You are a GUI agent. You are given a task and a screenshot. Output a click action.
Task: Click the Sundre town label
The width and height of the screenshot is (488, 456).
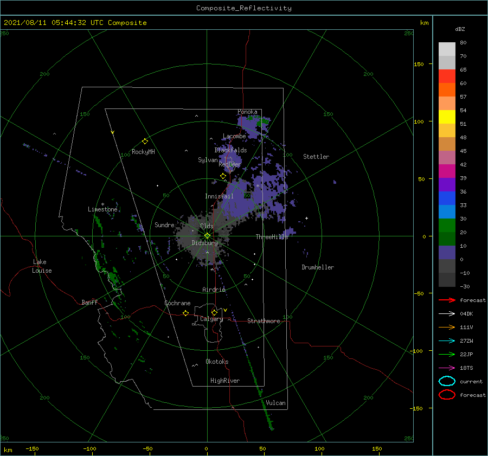coord(164,224)
